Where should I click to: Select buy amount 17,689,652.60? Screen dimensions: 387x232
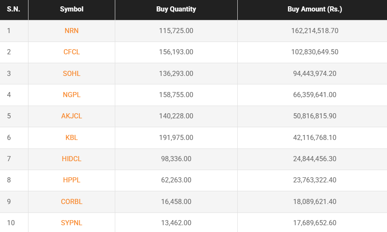(x=315, y=223)
